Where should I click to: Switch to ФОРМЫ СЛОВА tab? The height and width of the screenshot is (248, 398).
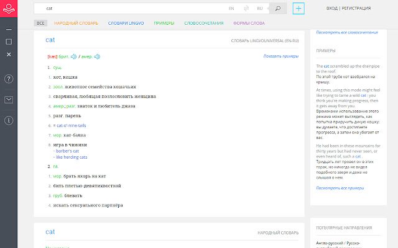click(x=249, y=24)
